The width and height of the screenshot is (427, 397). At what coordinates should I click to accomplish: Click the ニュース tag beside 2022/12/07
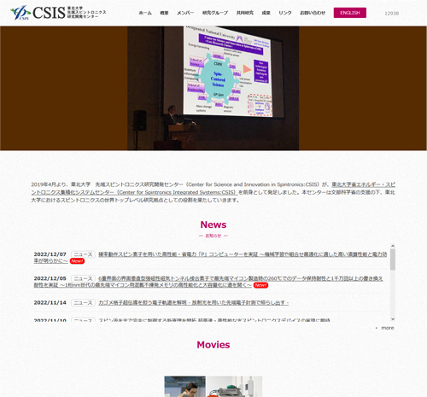point(83,254)
